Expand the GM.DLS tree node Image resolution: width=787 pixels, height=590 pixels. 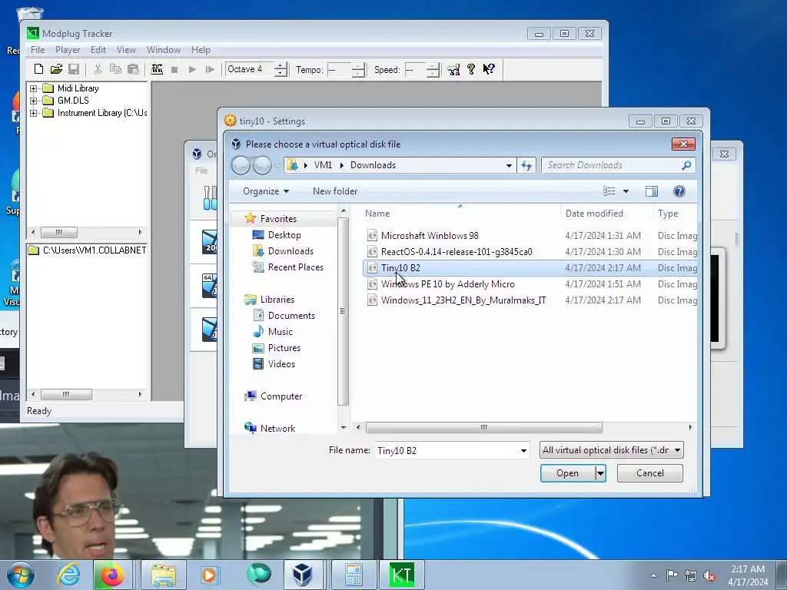(33, 101)
